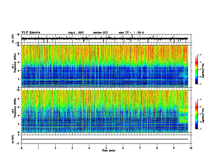Click the ch.2 "Frequency (kHz)" axis label
This screenshot has height=166, width=215.
coord(15,108)
